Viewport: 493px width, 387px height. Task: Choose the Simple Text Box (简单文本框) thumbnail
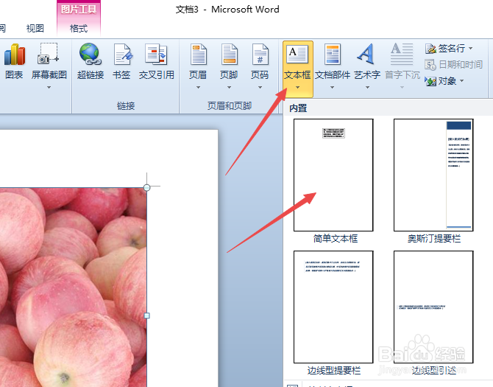click(333, 175)
